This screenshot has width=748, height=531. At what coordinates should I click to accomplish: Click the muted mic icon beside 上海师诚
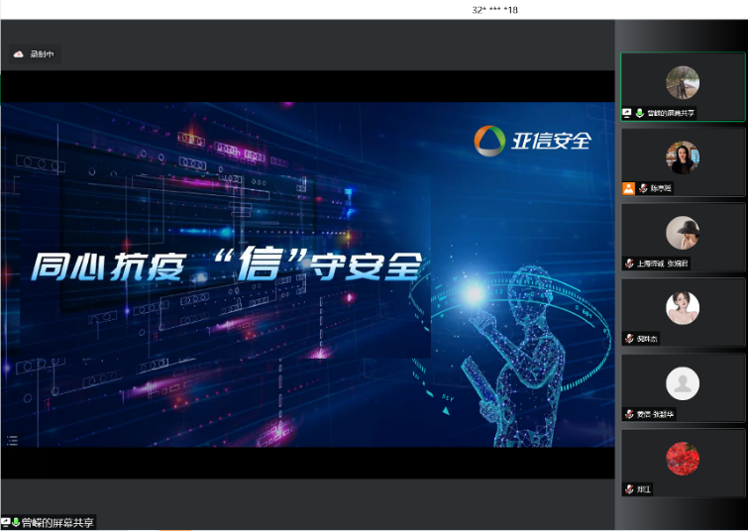629,264
